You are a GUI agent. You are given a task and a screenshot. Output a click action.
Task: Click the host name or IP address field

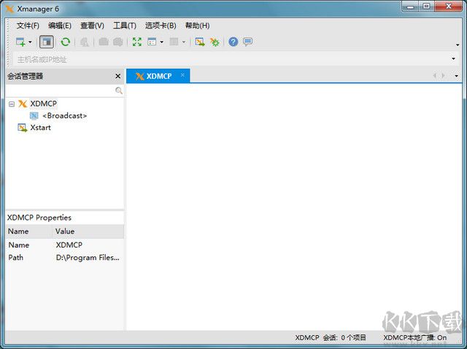pos(219,59)
